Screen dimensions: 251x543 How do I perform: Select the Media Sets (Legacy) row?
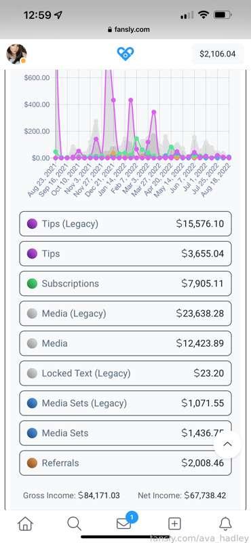pyautogui.click(x=125, y=403)
